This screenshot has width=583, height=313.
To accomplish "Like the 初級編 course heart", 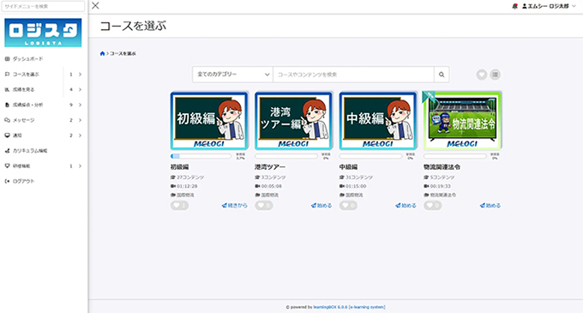I will (x=179, y=205).
